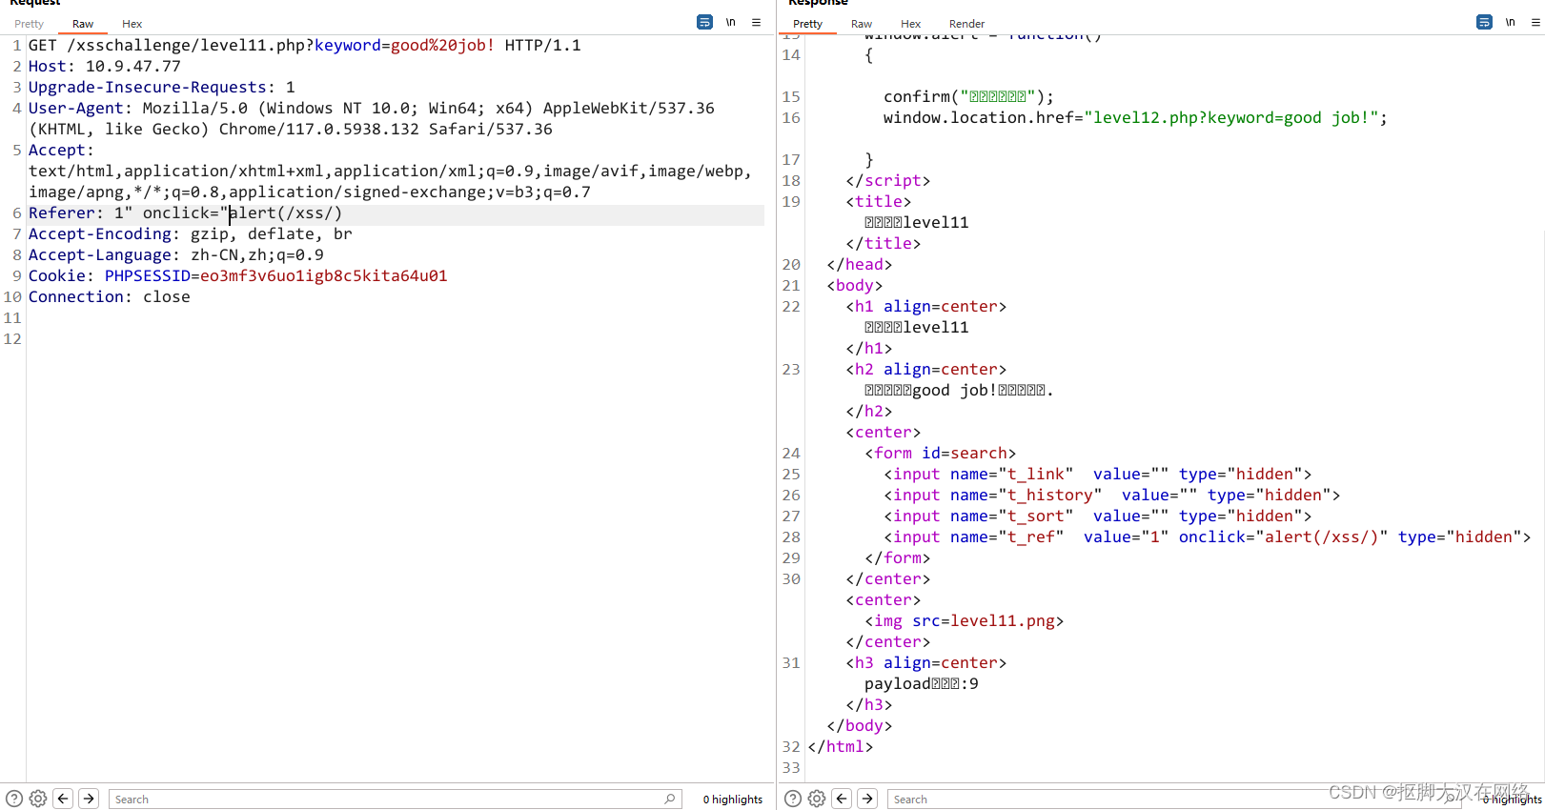This screenshot has height=810, width=1545.
Task: Click Upgrade-Insecure-Requests header line
Action: coord(162,88)
